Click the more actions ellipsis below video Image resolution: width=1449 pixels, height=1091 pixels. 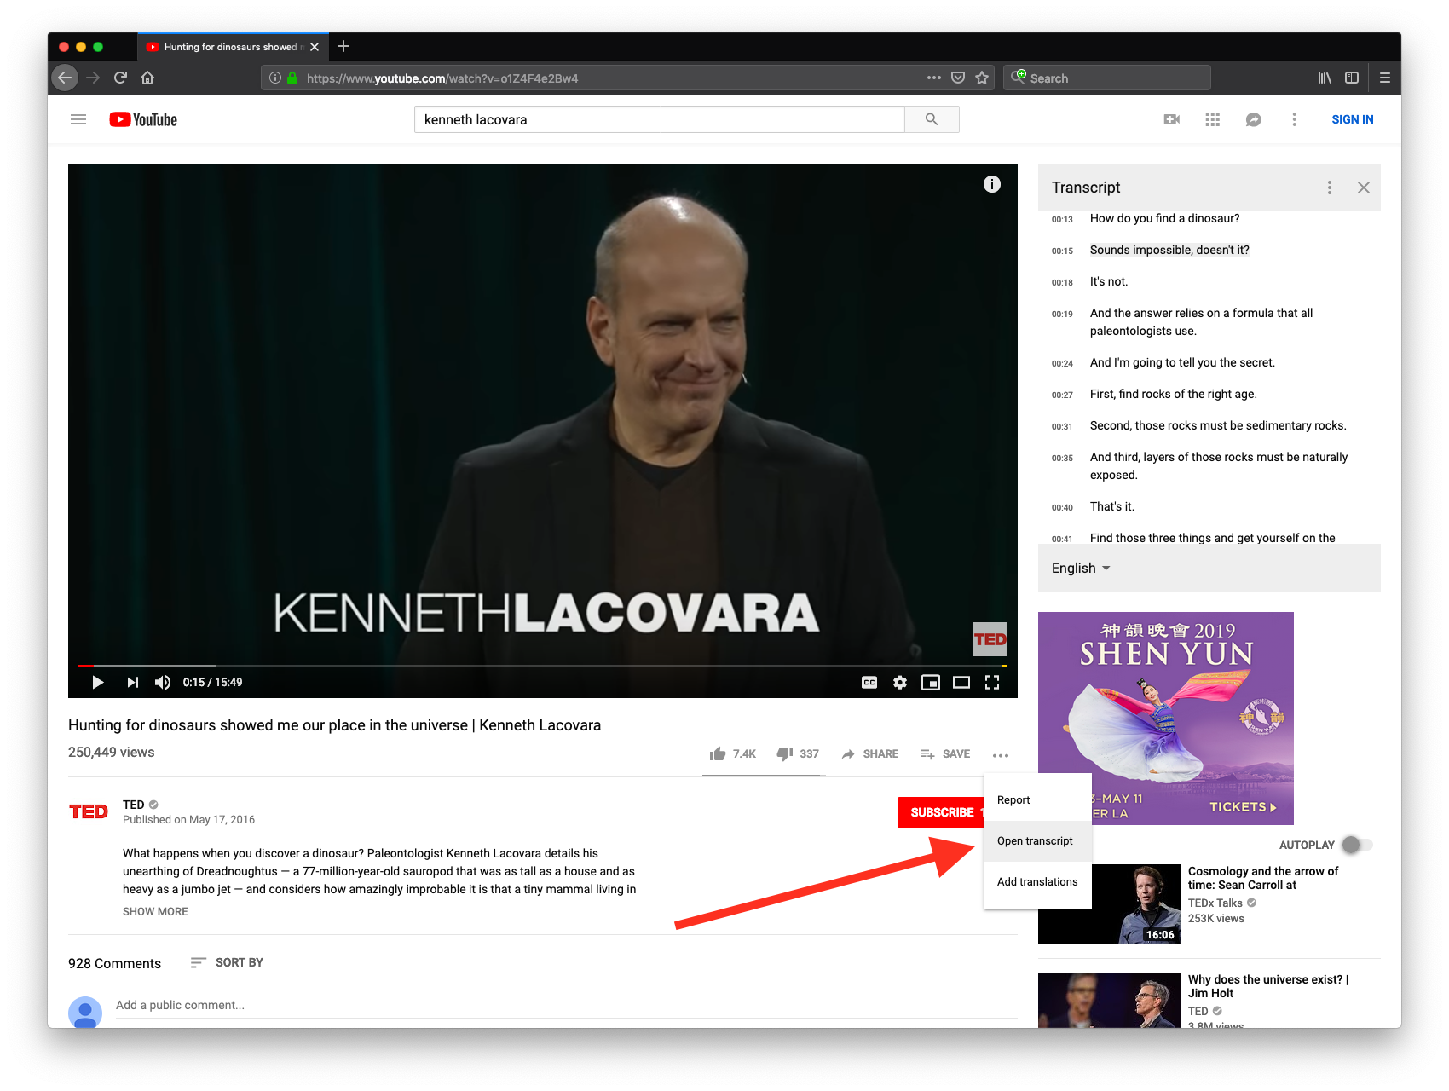pyautogui.click(x=1001, y=755)
